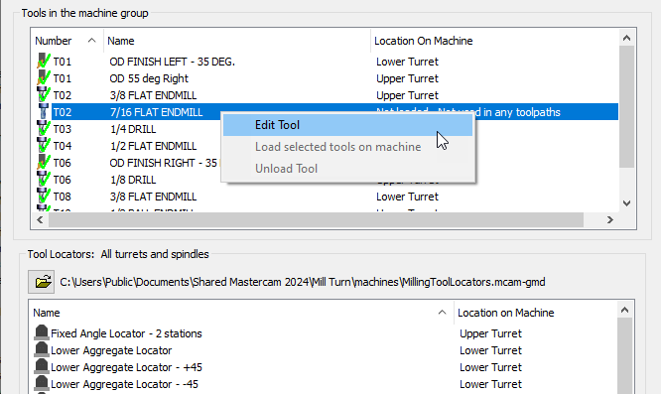Select the 7/16 FLAT ENDMILL row text
The width and height of the screenshot is (661, 394).
(156, 112)
